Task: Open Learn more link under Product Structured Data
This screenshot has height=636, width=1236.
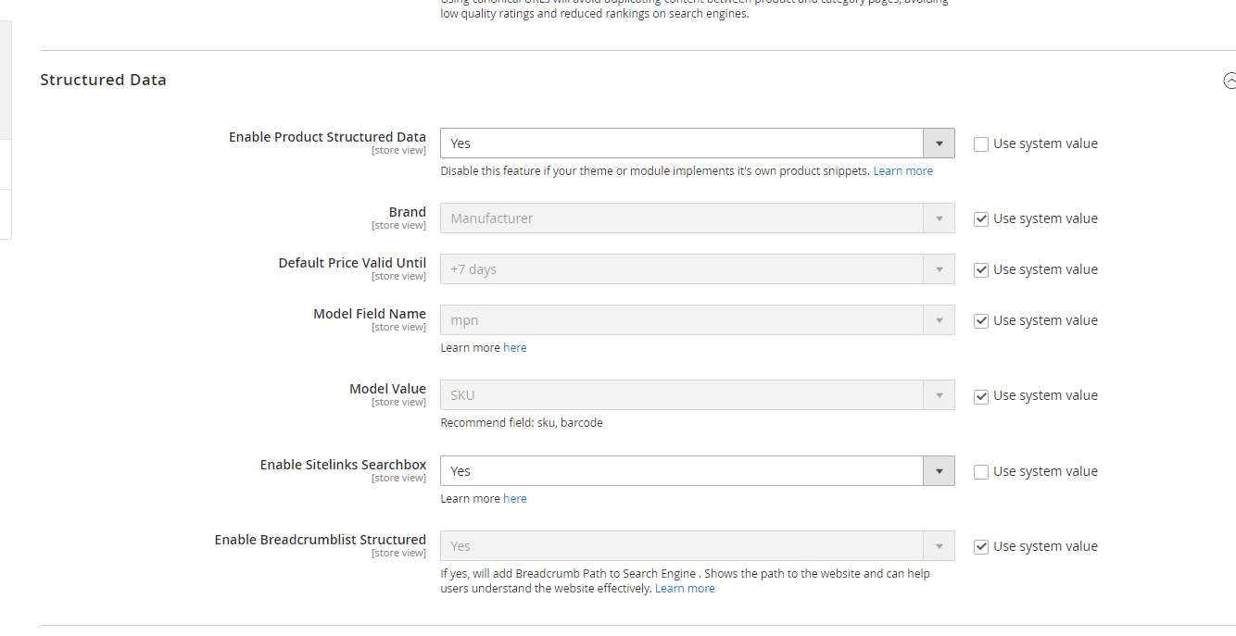Action: click(x=902, y=171)
